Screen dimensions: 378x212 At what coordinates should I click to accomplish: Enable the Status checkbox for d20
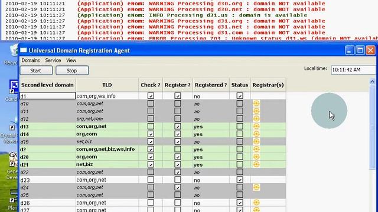[x=240, y=157]
